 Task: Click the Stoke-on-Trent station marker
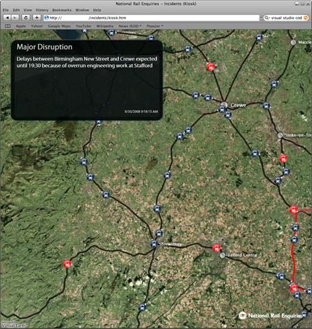pos(280,135)
